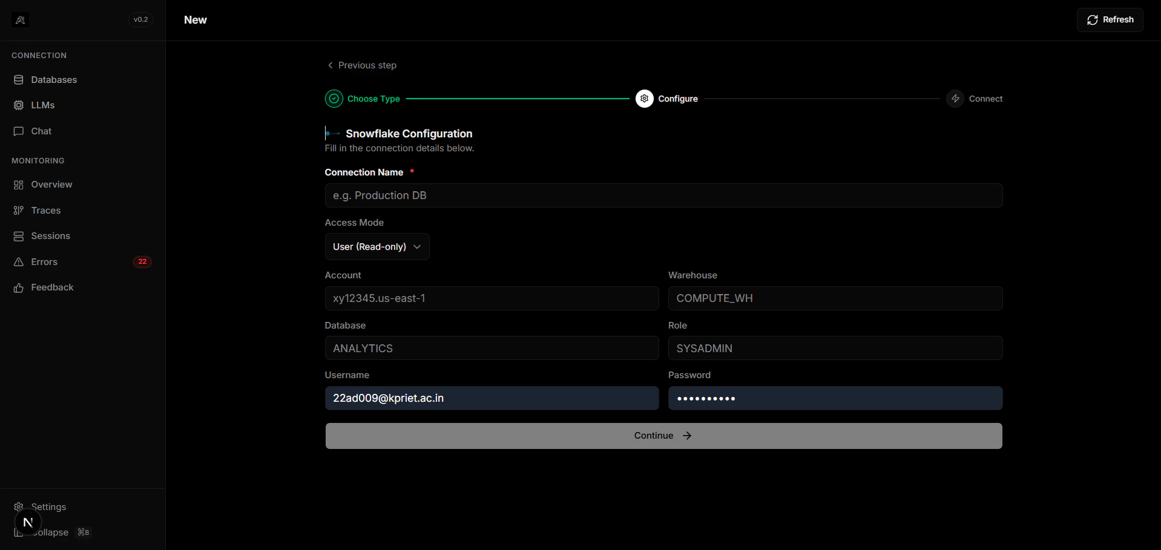This screenshot has height=550, width=1161.
Task: Click the Choose Type green check icon
Action: (334, 99)
